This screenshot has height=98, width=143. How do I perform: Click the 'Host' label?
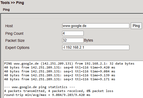[x=9, y=26]
